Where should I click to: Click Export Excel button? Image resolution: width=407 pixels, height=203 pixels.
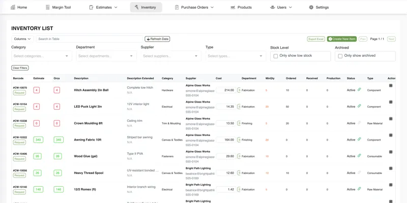pos(316,39)
